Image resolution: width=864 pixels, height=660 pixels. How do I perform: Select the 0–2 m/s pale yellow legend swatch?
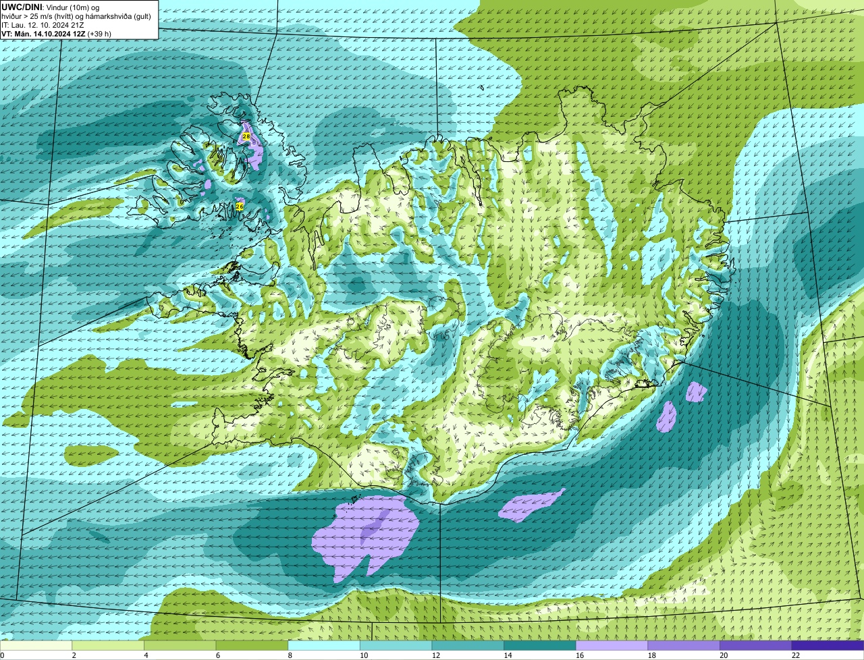[x=36, y=646]
